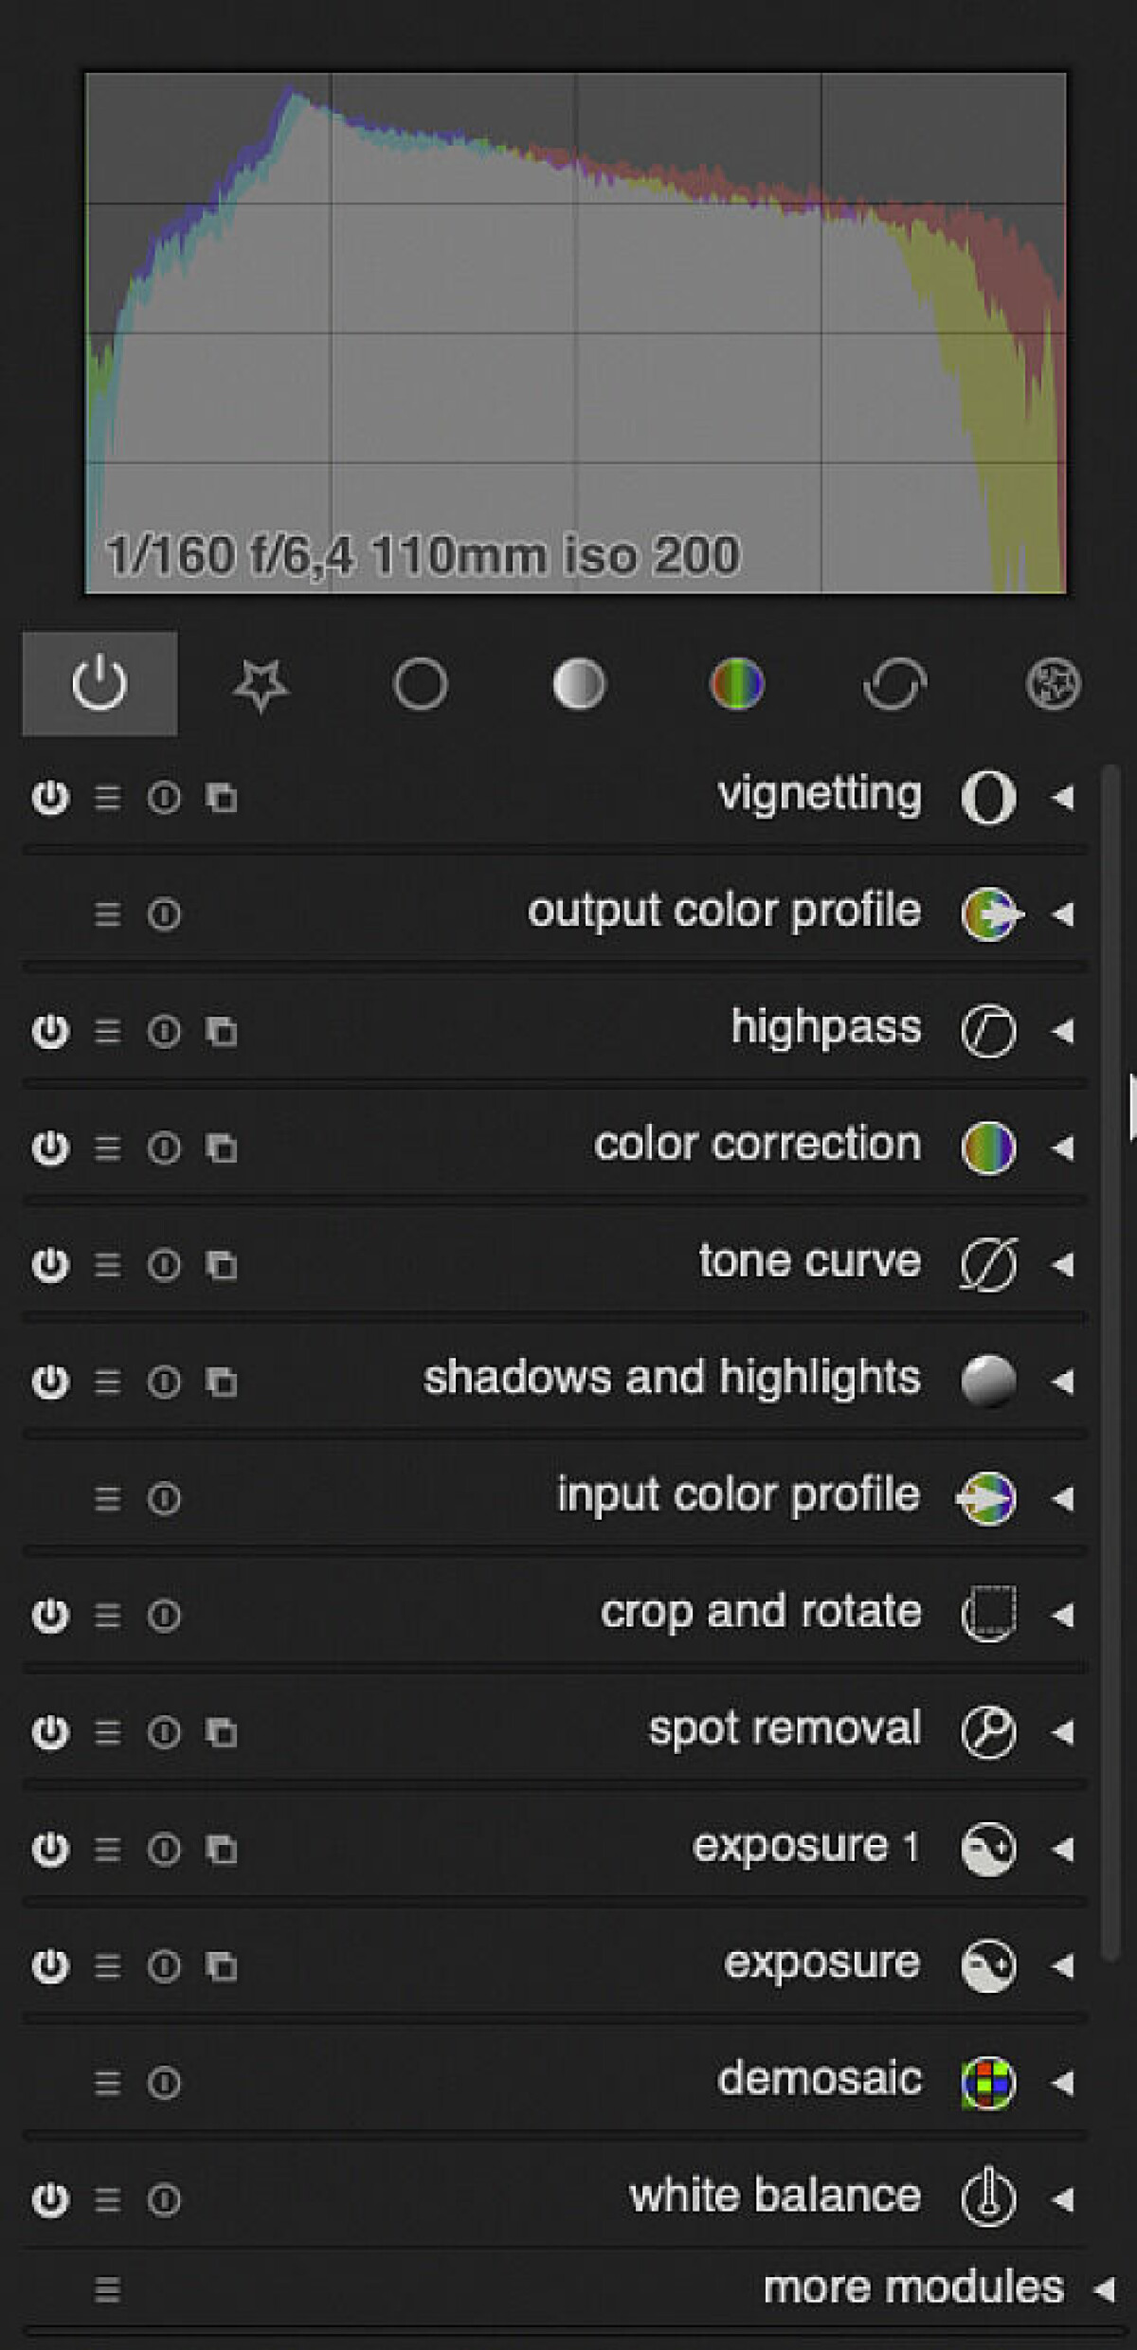Expand the exposure module panel
The width and height of the screenshot is (1137, 2350).
coord(1063,1966)
